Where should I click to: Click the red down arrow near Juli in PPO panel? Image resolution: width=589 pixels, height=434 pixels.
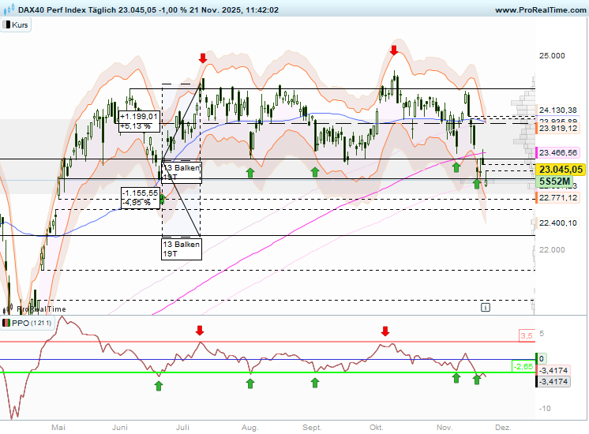(x=201, y=331)
